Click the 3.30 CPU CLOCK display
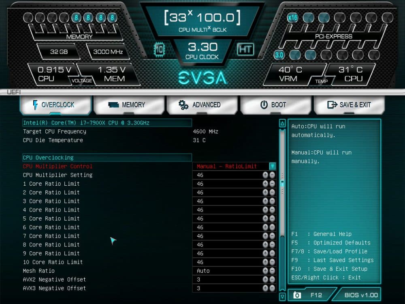The height and width of the screenshot is (304, 405). pyautogui.click(x=202, y=51)
